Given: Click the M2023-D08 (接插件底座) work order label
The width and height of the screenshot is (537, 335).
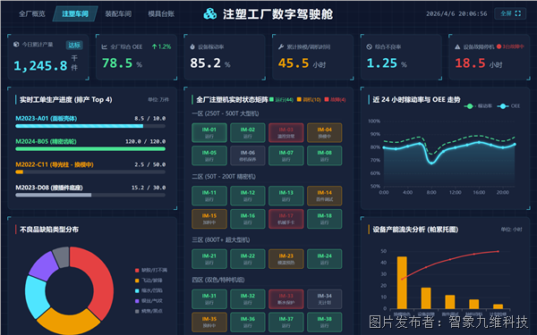Looking at the screenshot, I should click(49, 188).
